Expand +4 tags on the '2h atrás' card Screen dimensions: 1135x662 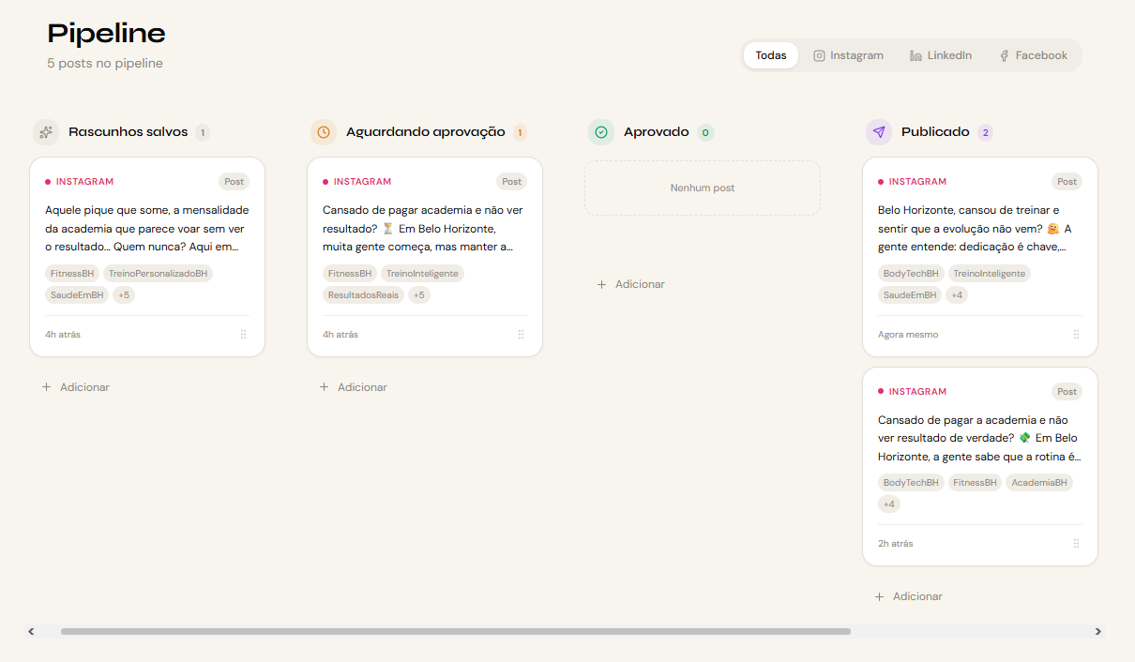888,504
